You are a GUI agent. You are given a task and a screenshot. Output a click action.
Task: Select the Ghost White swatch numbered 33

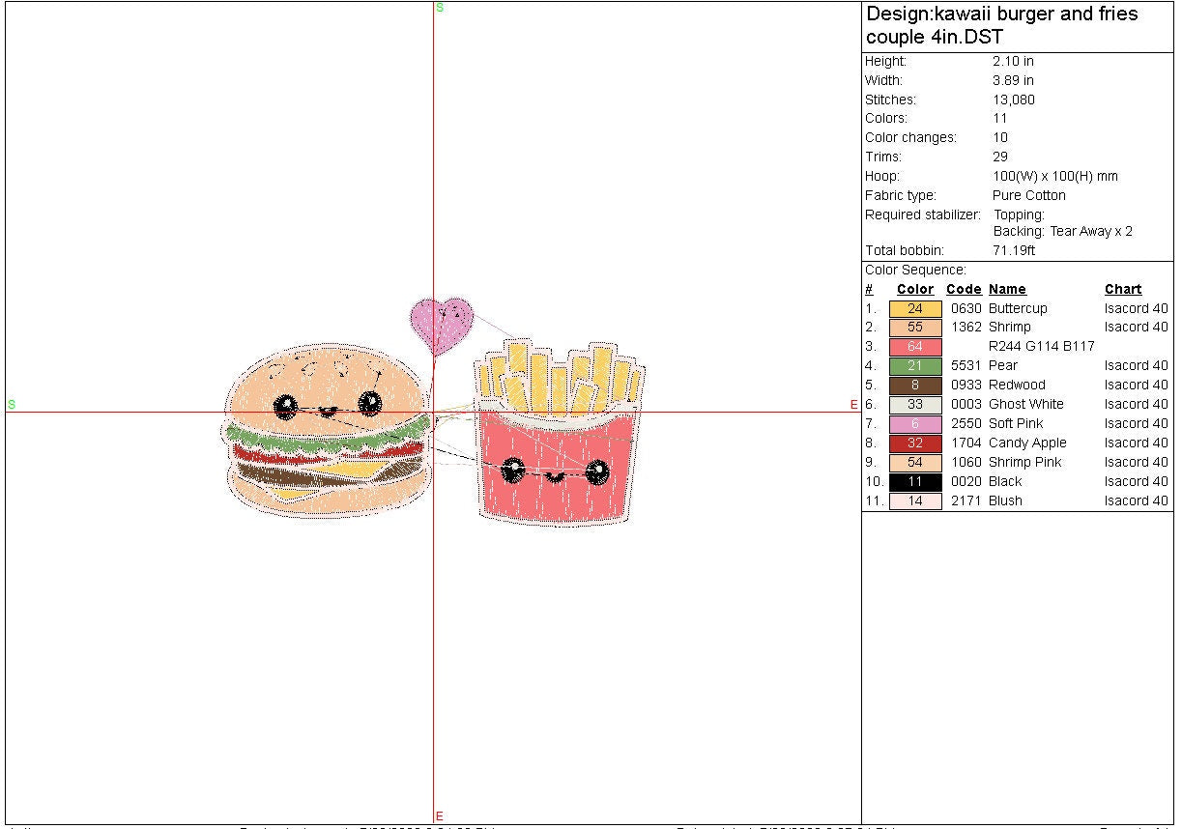(914, 405)
